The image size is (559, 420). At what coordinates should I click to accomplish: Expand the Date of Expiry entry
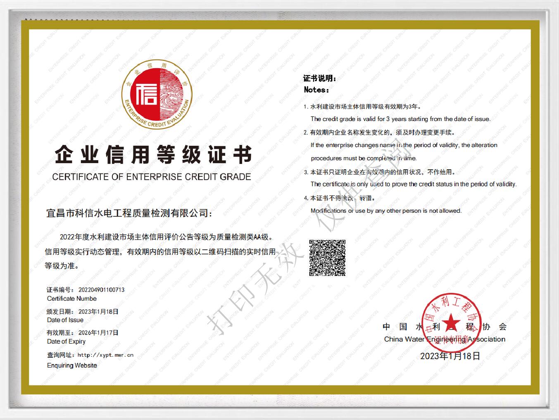coord(66,342)
